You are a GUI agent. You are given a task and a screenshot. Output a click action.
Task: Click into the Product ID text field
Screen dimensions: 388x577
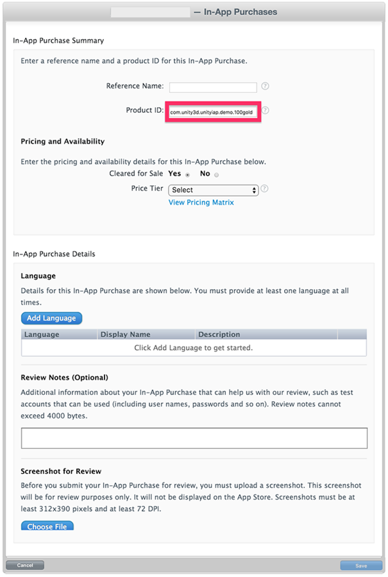[213, 112]
